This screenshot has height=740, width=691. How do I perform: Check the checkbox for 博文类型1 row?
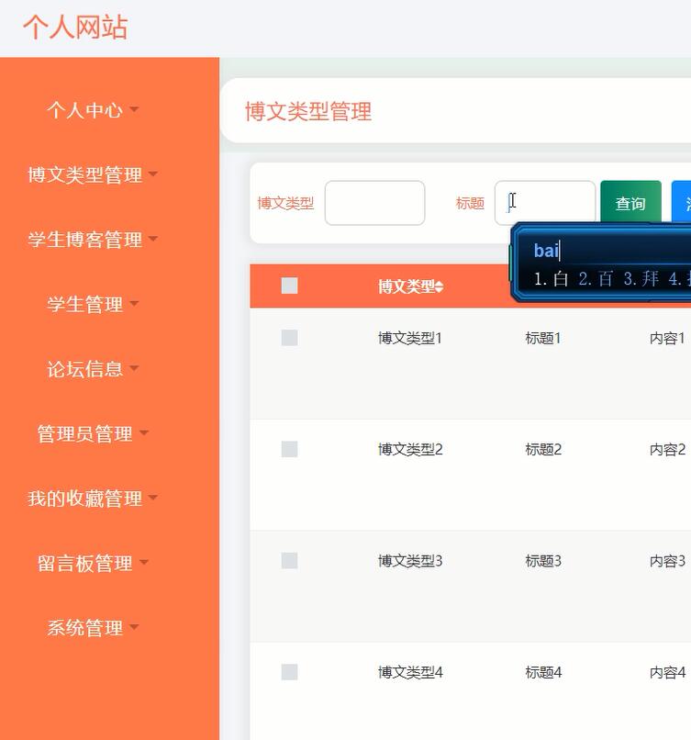(289, 338)
